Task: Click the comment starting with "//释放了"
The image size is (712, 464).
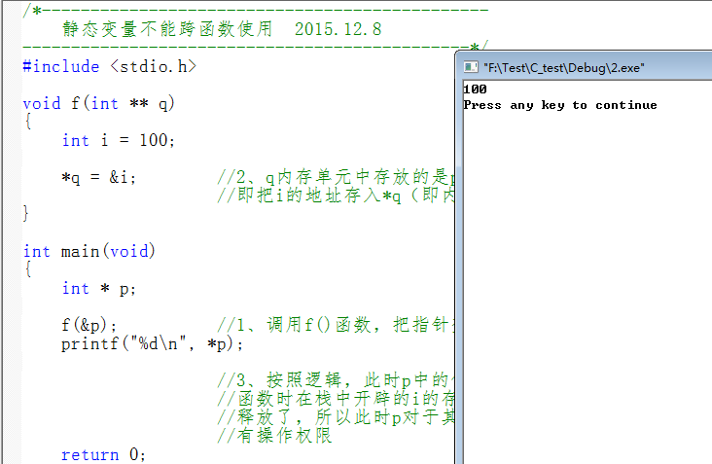Action: point(336,416)
